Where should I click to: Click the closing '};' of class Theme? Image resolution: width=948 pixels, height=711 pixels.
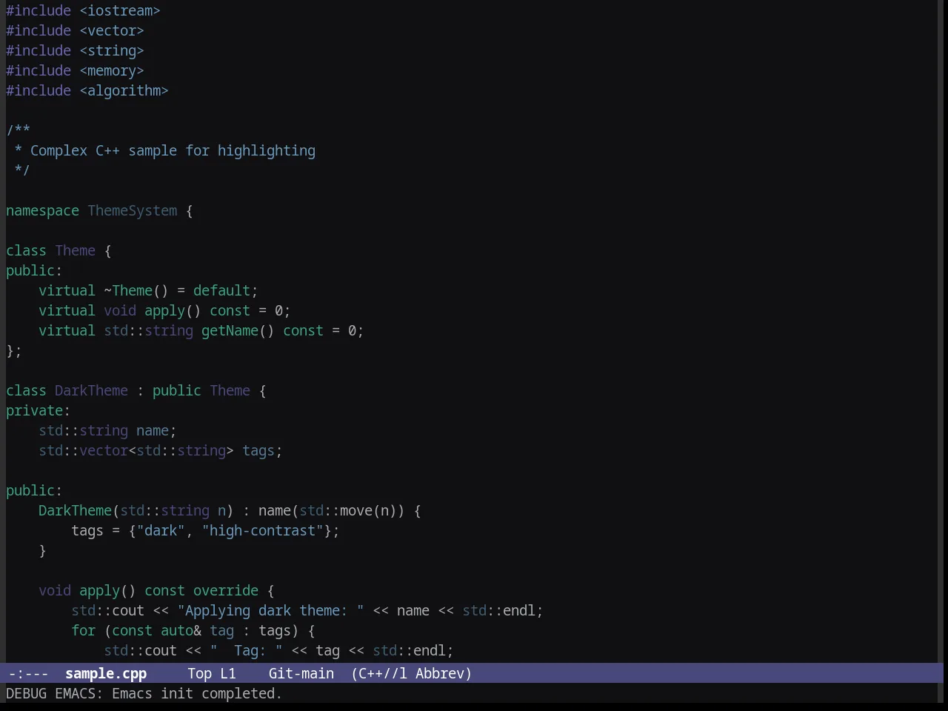pyautogui.click(x=14, y=350)
